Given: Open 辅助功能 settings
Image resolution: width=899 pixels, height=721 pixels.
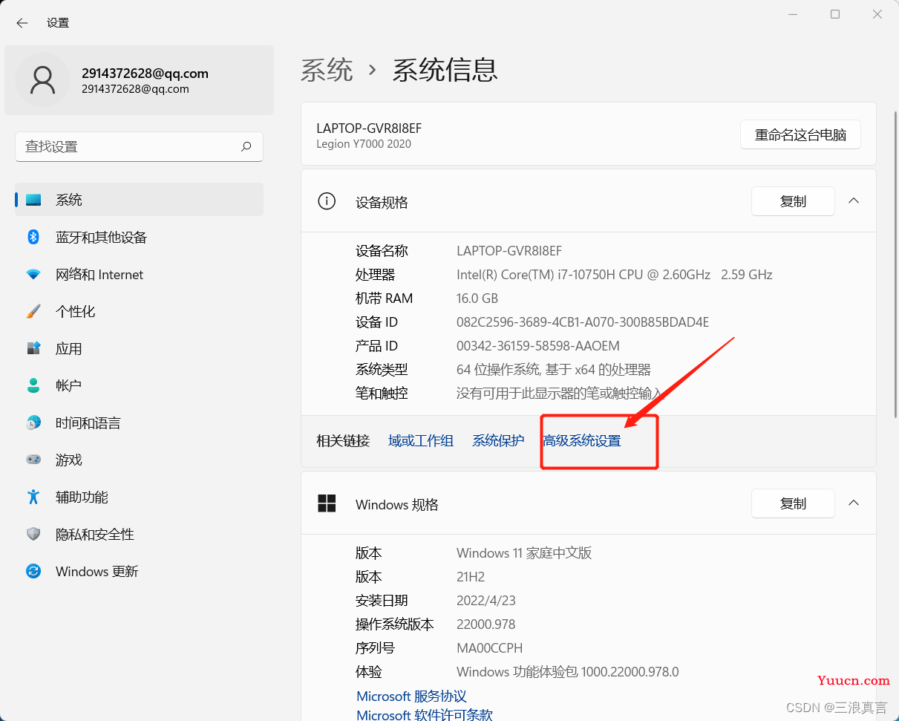Looking at the screenshot, I should [140, 497].
